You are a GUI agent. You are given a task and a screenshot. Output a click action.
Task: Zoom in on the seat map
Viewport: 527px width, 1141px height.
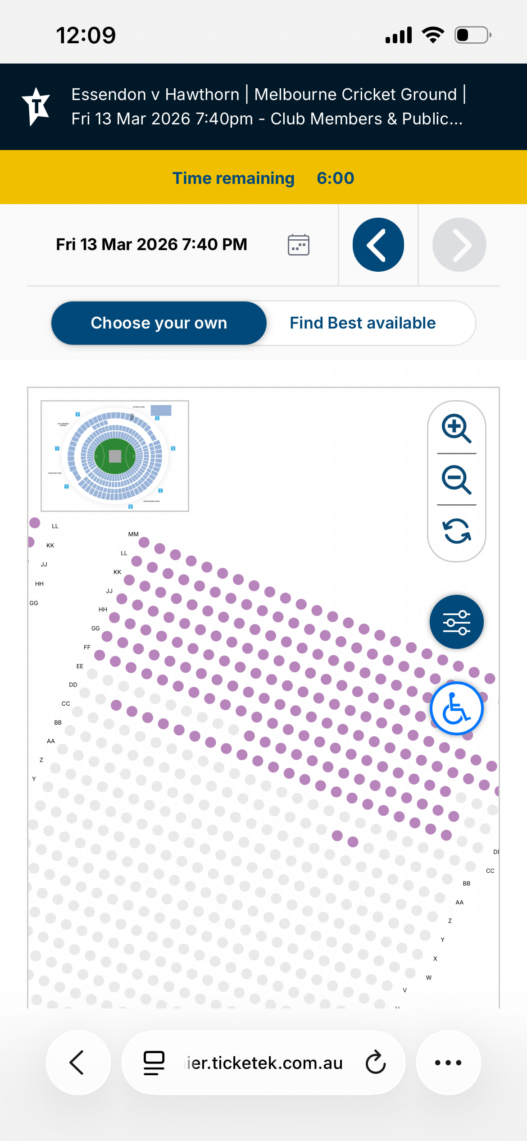[456, 428]
